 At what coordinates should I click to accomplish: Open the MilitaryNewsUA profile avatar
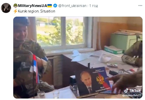tap(6, 8)
